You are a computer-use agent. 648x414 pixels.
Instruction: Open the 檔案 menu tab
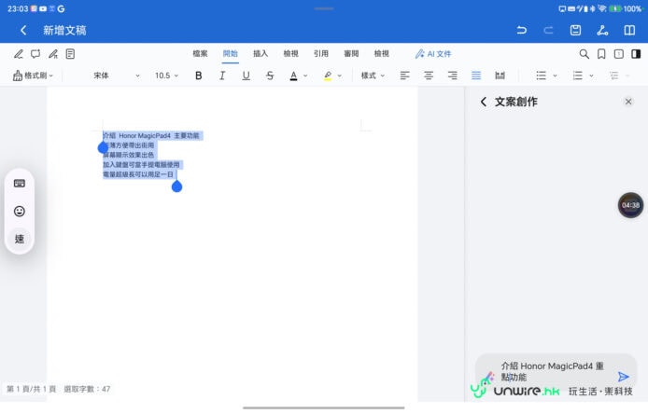pyautogui.click(x=200, y=54)
